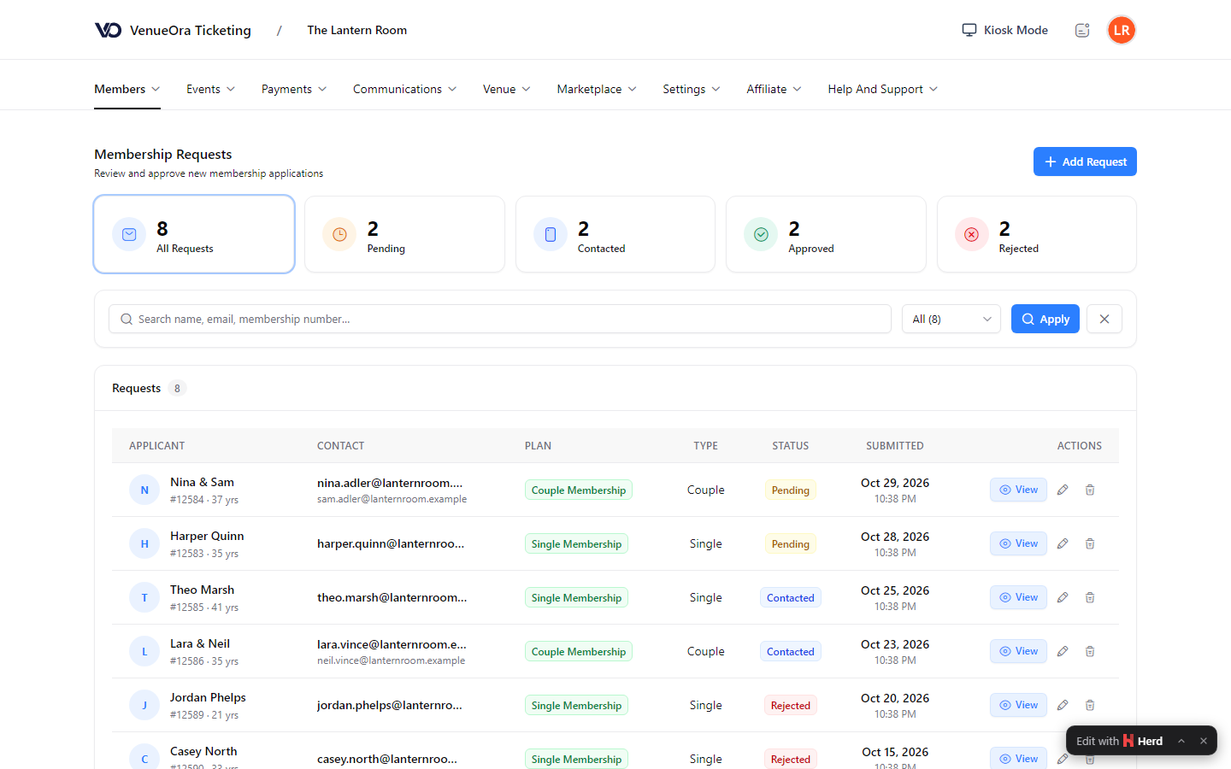
Task: Expand the Members menu
Action: [127, 89]
